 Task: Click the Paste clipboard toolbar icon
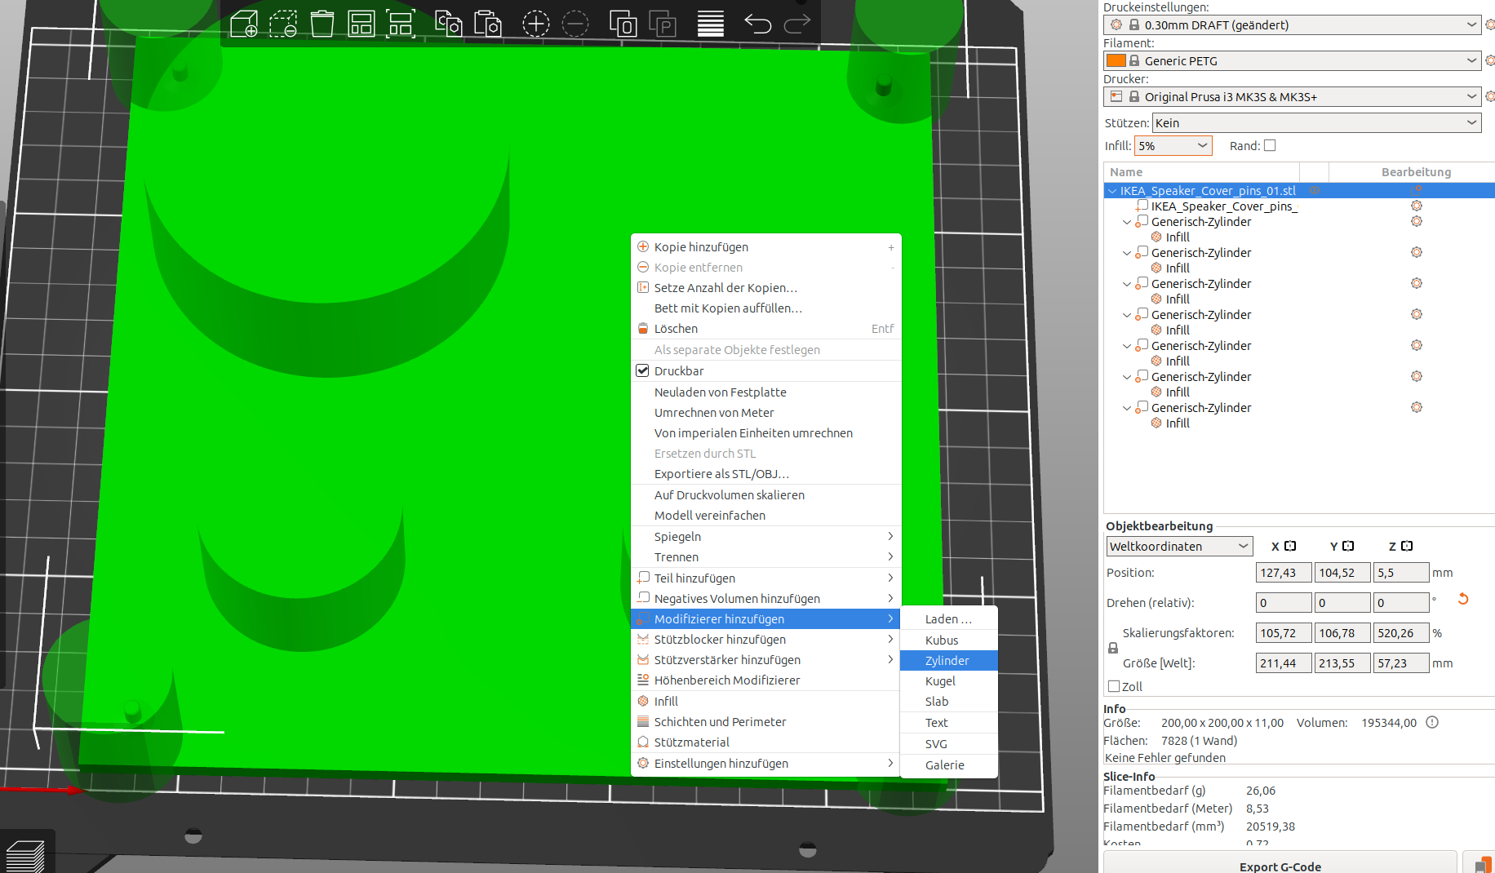[487, 24]
